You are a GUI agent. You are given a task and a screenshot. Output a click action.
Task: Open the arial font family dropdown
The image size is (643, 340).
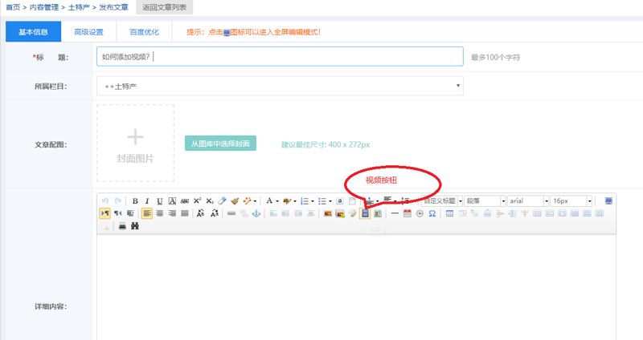[527, 201]
